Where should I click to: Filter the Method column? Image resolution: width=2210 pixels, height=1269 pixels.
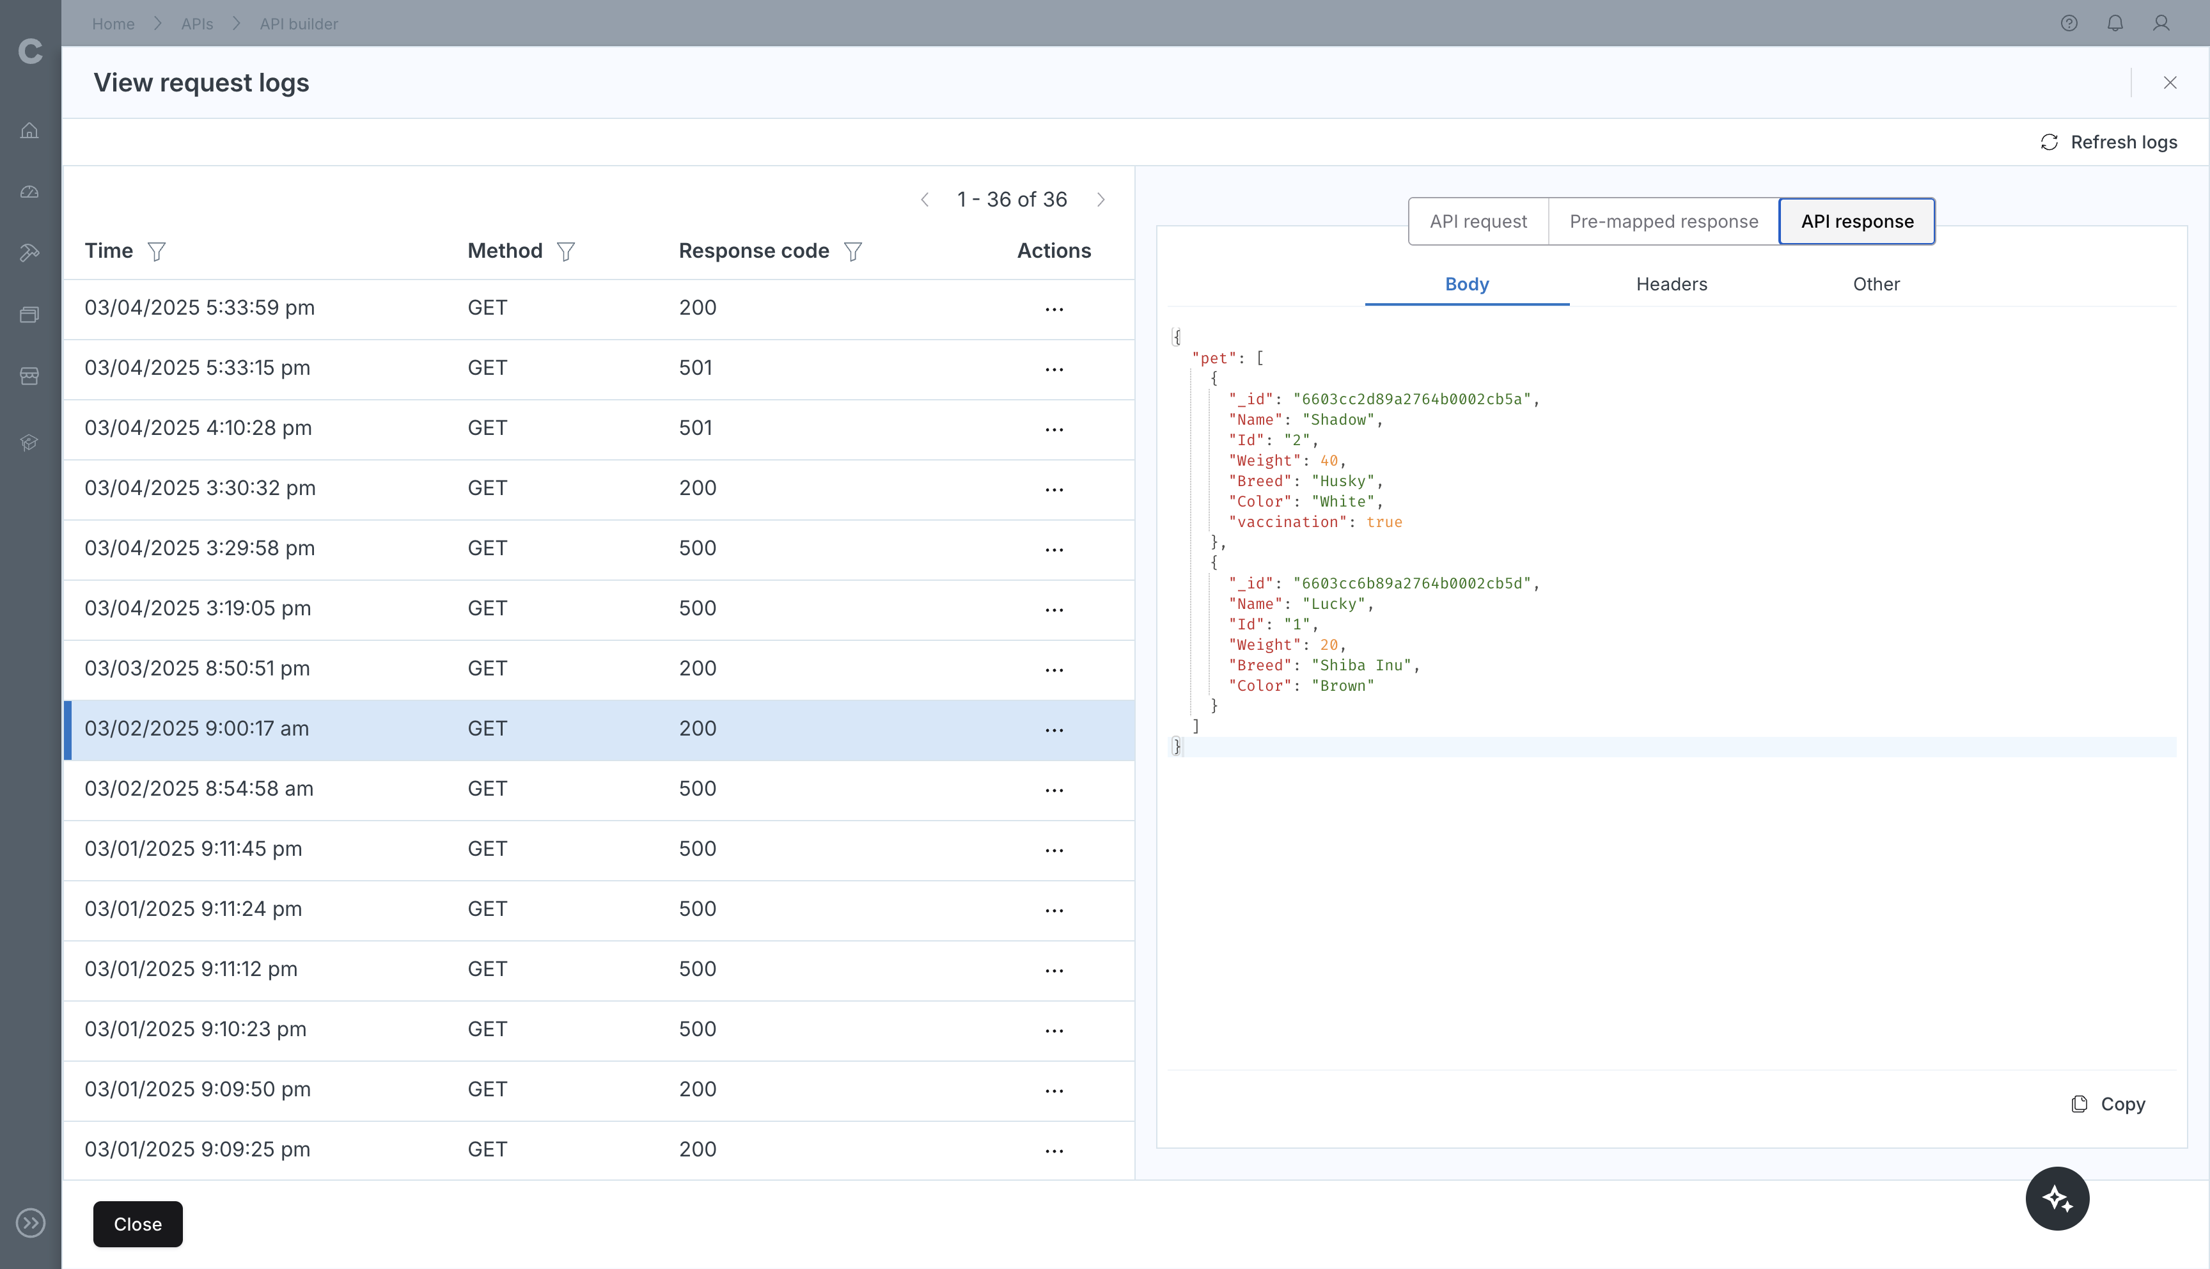565,252
